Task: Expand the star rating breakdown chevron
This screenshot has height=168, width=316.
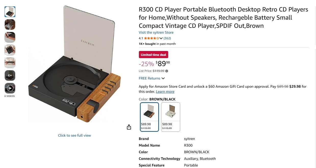Action: [x=161, y=38]
